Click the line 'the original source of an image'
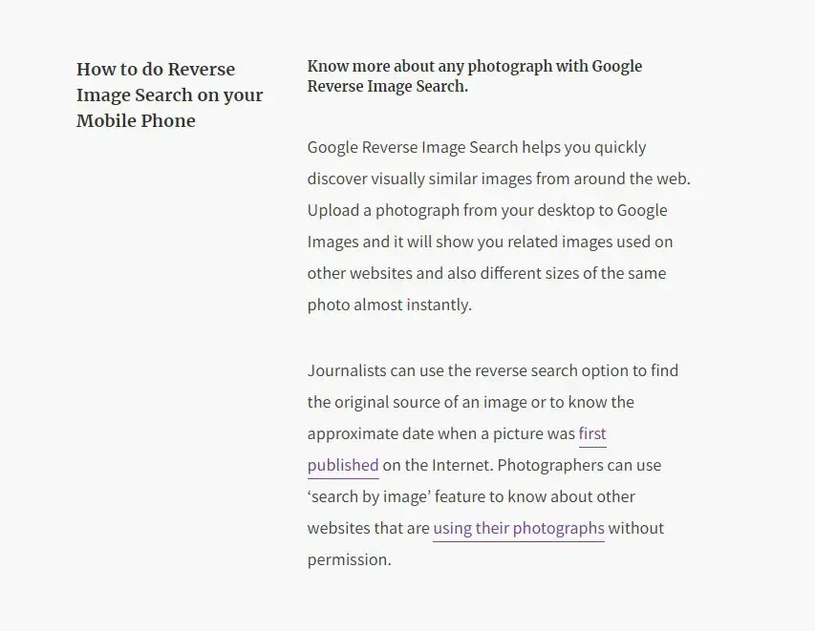The image size is (815, 631). pos(471,403)
